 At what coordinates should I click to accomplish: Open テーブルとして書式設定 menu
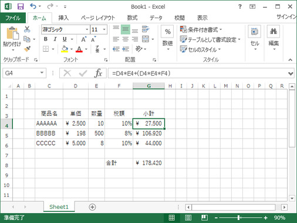point(210,39)
